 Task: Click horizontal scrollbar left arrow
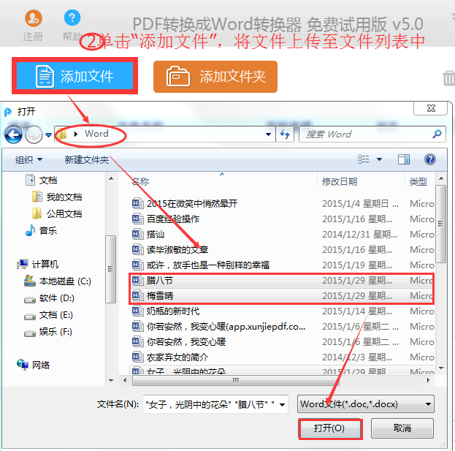pos(125,380)
